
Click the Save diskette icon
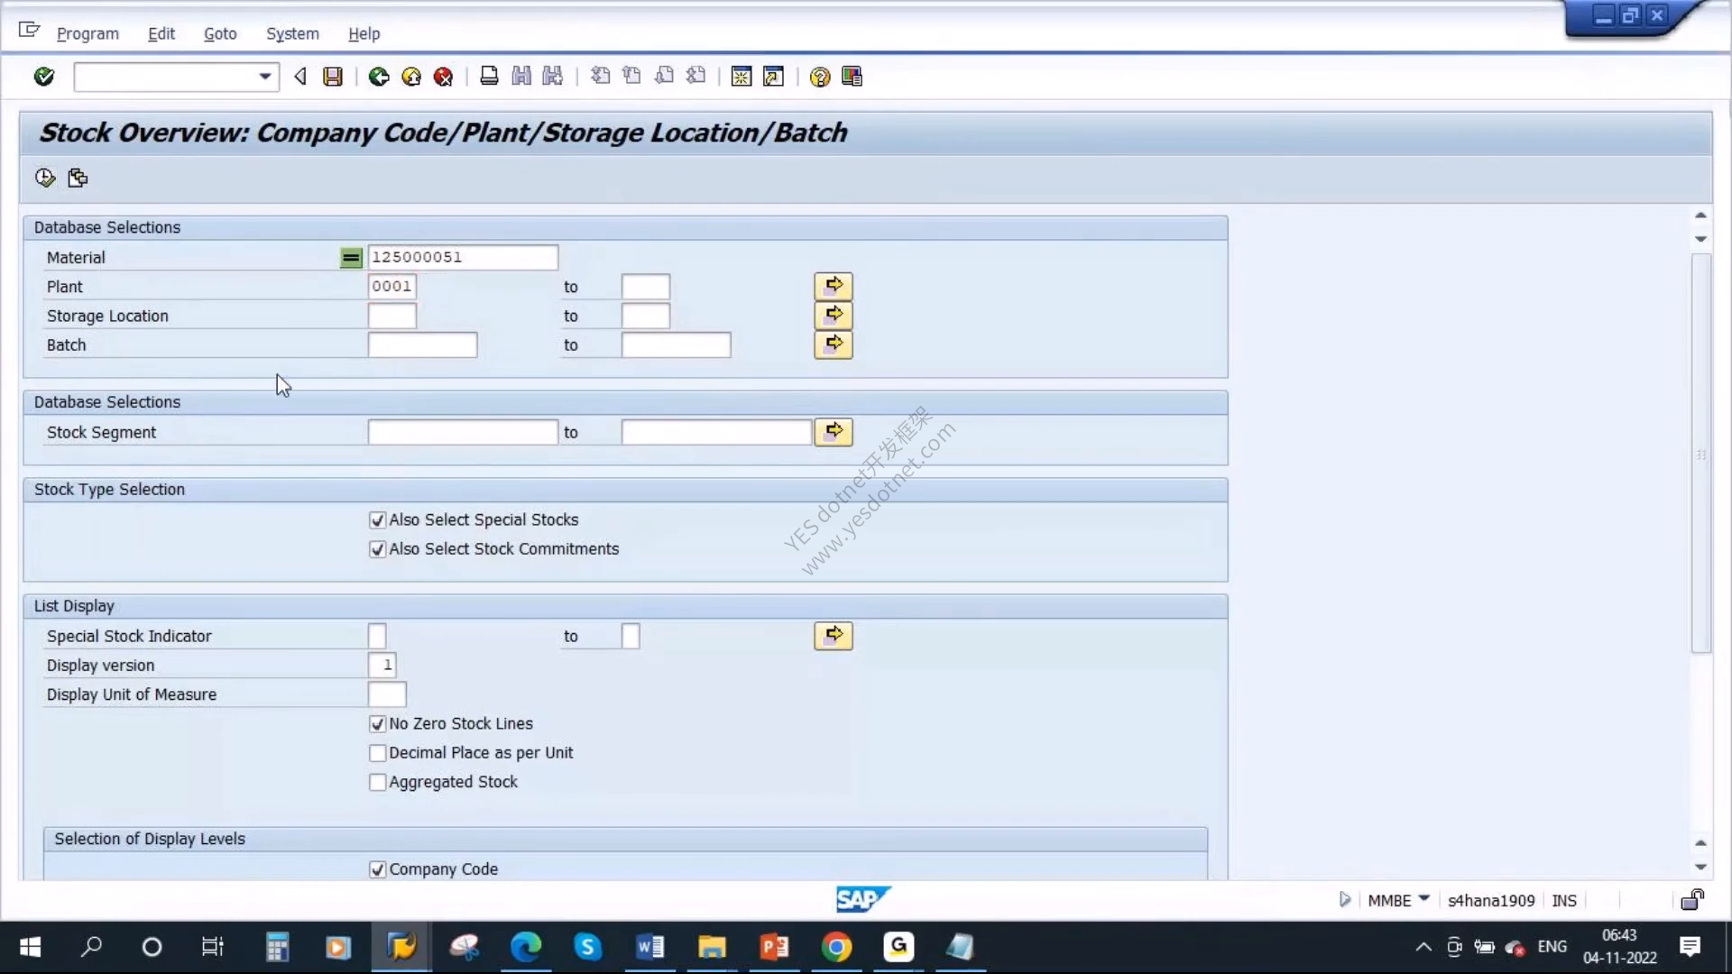pyautogui.click(x=333, y=77)
